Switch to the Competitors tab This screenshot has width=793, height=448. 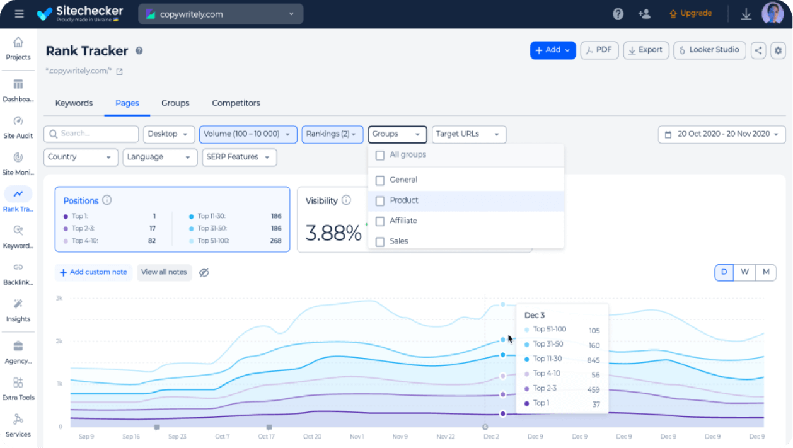(x=236, y=103)
